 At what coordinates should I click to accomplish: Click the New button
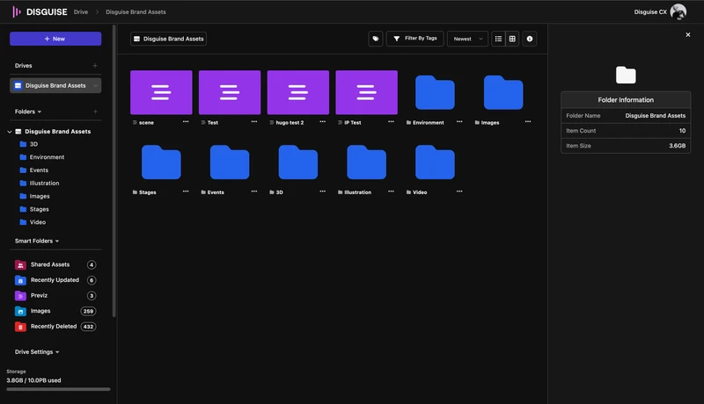(x=55, y=39)
